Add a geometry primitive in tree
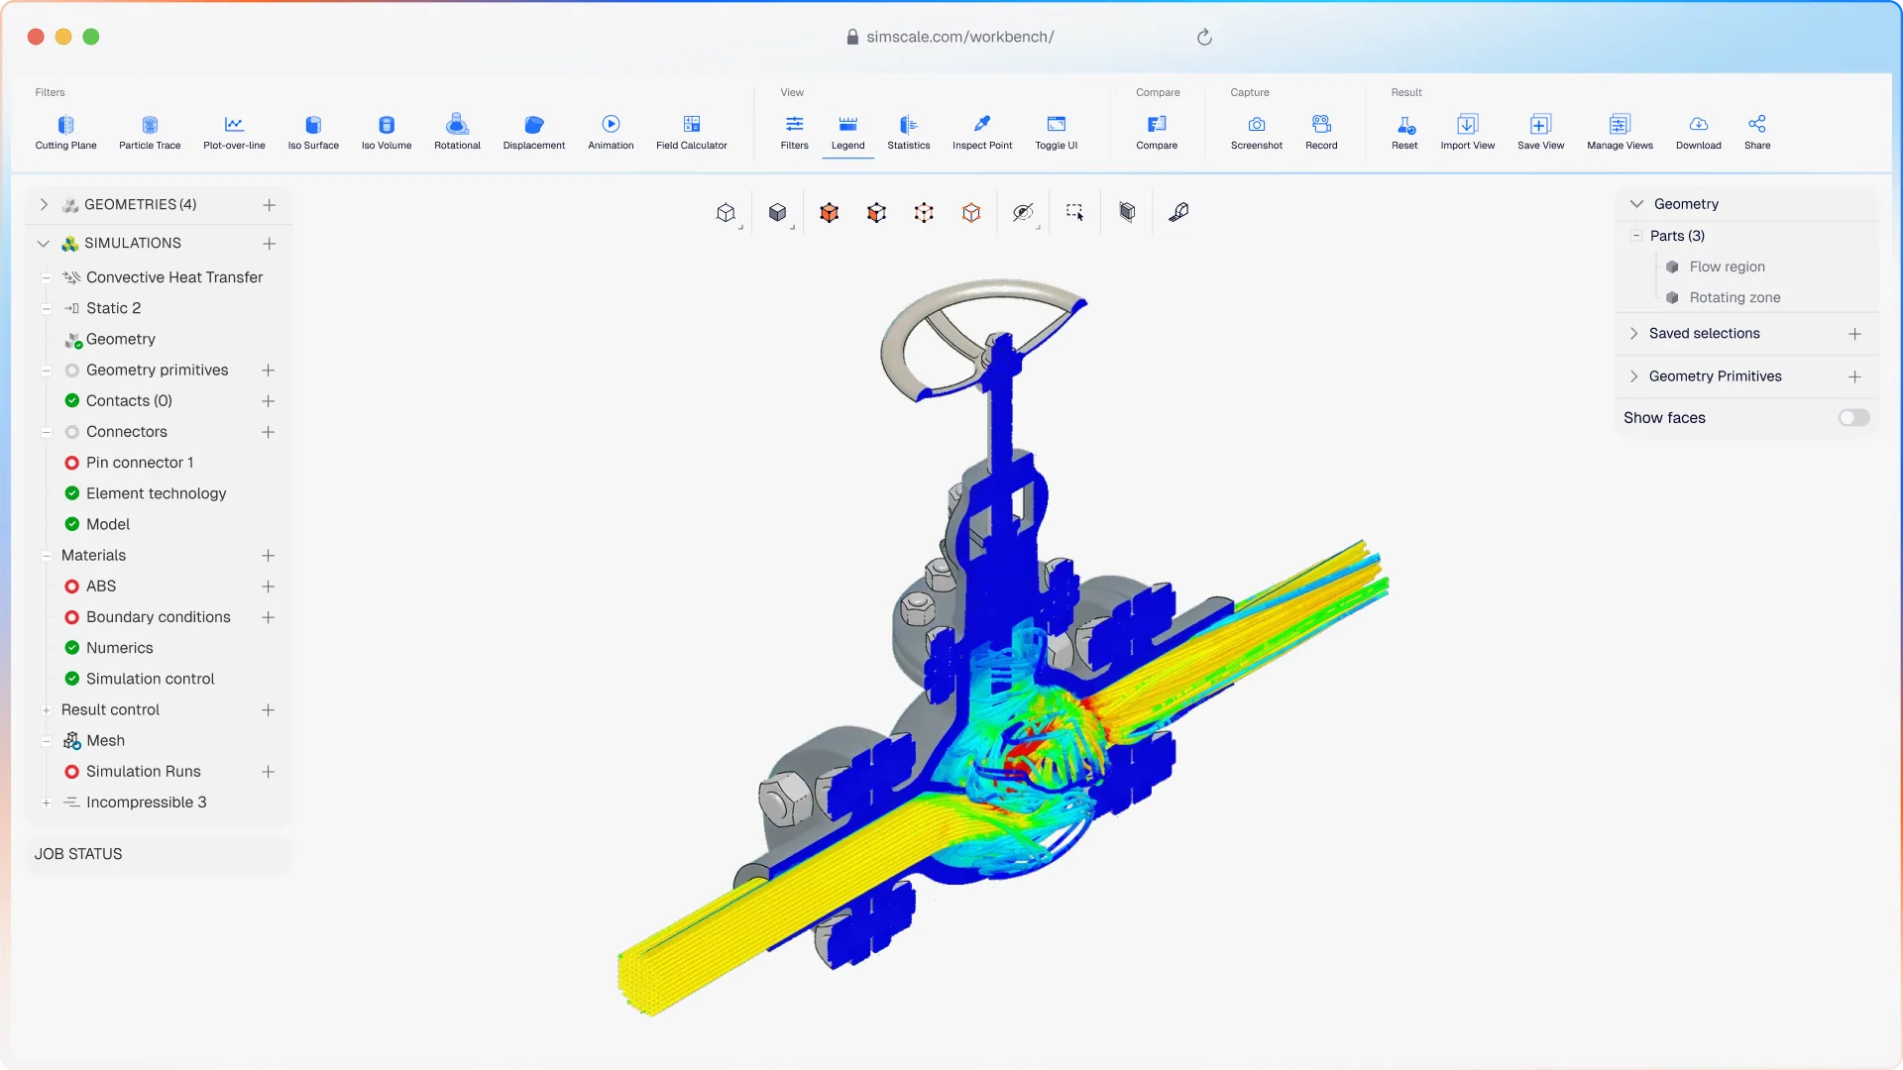This screenshot has height=1070, width=1903. [268, 371]
